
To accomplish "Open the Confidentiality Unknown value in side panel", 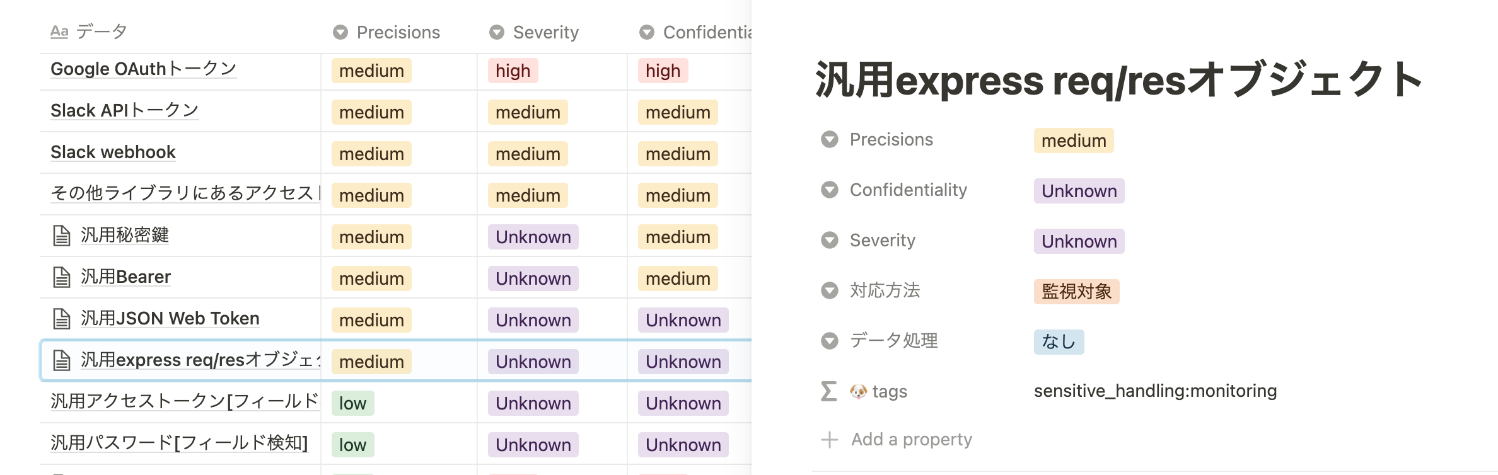I will pos(1079,191).
